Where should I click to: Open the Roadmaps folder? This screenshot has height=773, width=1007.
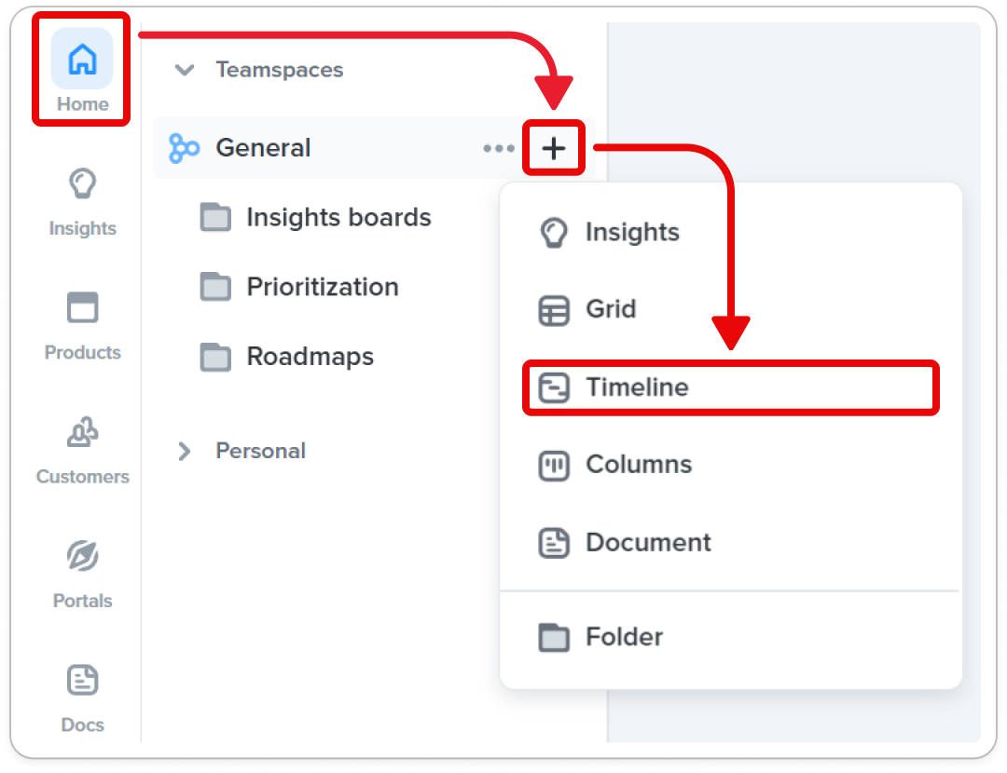(x=286, y=357)
